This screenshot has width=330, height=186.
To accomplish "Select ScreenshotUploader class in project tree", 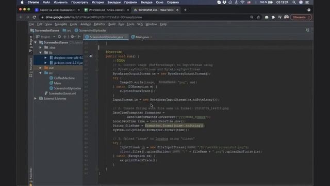I will 65,88.
